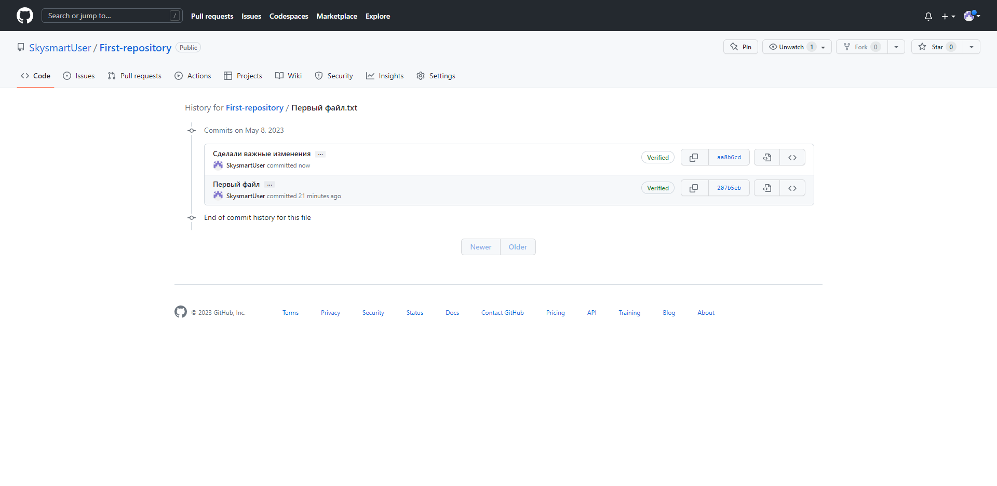997x486 pixels.
Task: Open the repository Settings tab
Action: click(436, 76)
